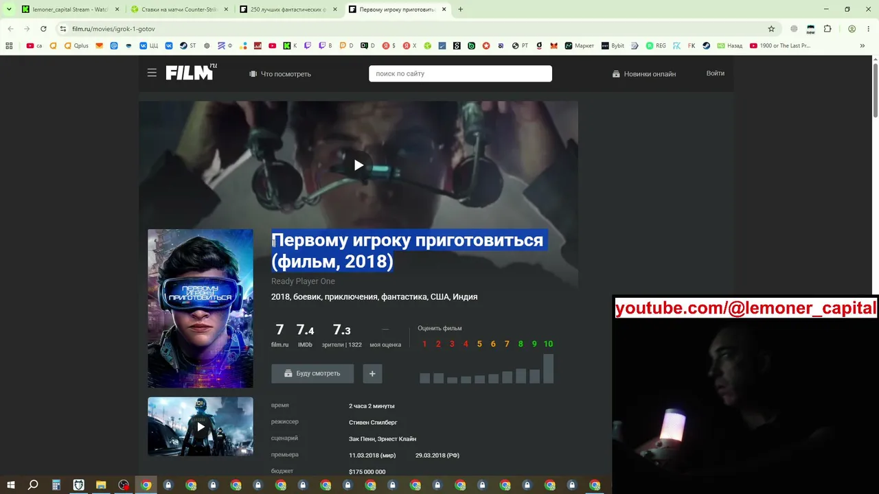Image resolution: width=879 pixels, height=494 pixels.
Task: Expand Chrome tab search dropdown
Action: tap(9, 10)
